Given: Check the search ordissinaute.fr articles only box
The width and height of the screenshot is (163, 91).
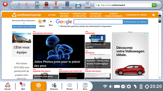Looking at the screenshot, I should click(59, 26).
